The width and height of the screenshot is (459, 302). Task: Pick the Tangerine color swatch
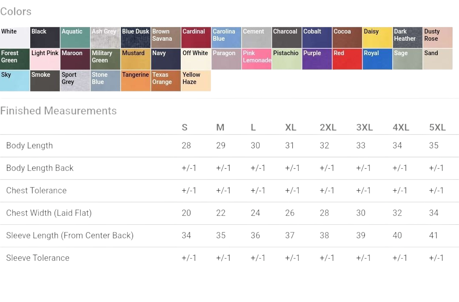coord(136,81)
